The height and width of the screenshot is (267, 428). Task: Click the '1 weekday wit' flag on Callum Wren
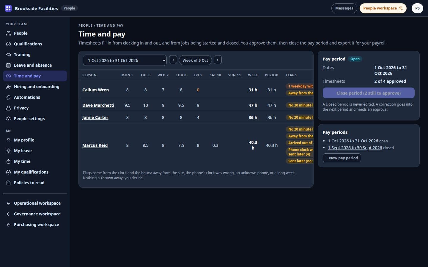click(x=300, y=86)
